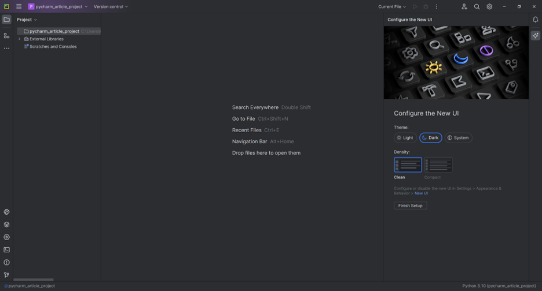Open the Python Console tool window
Viewport: 542px width, 291px height.
click(6, 212)
